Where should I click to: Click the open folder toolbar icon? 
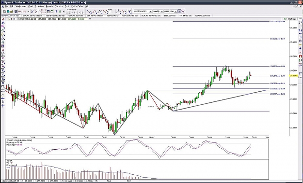[x=12, y=12]
